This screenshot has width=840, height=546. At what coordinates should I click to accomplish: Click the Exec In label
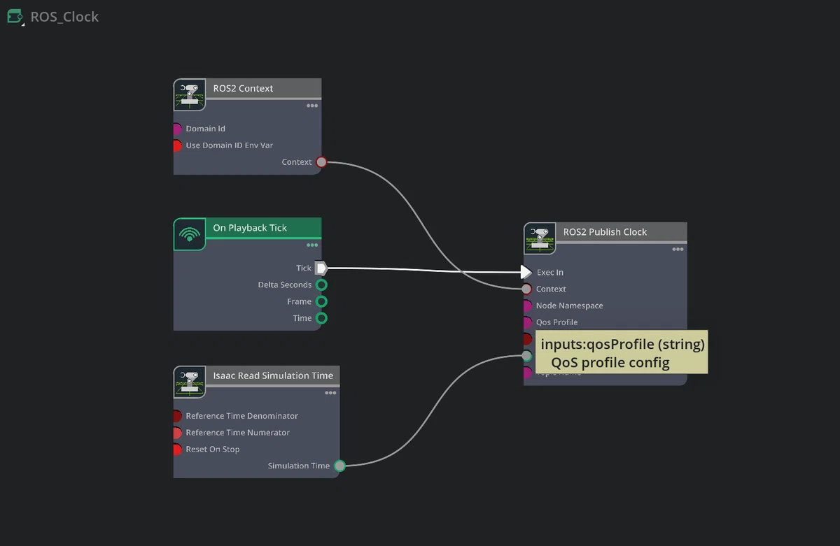click(550, 272)
